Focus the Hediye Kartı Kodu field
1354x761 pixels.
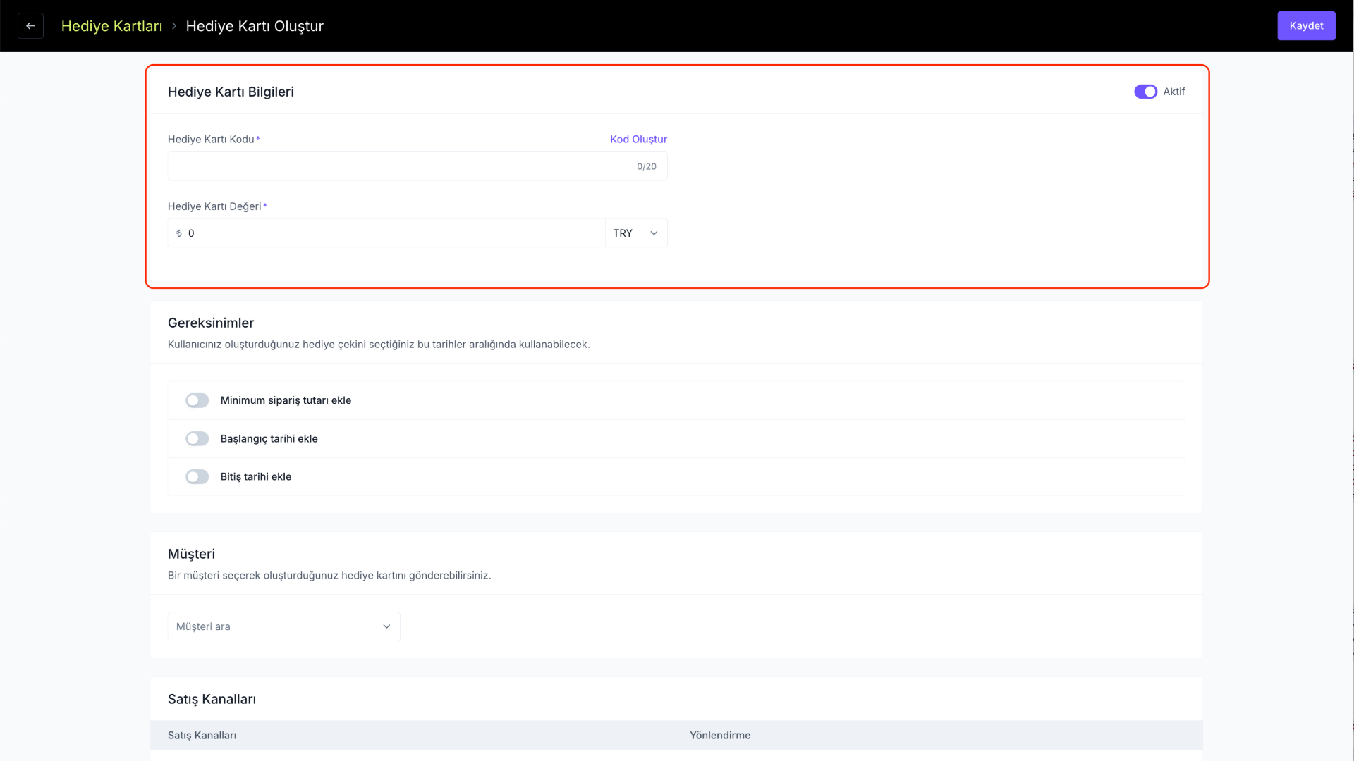click(417, 166)
